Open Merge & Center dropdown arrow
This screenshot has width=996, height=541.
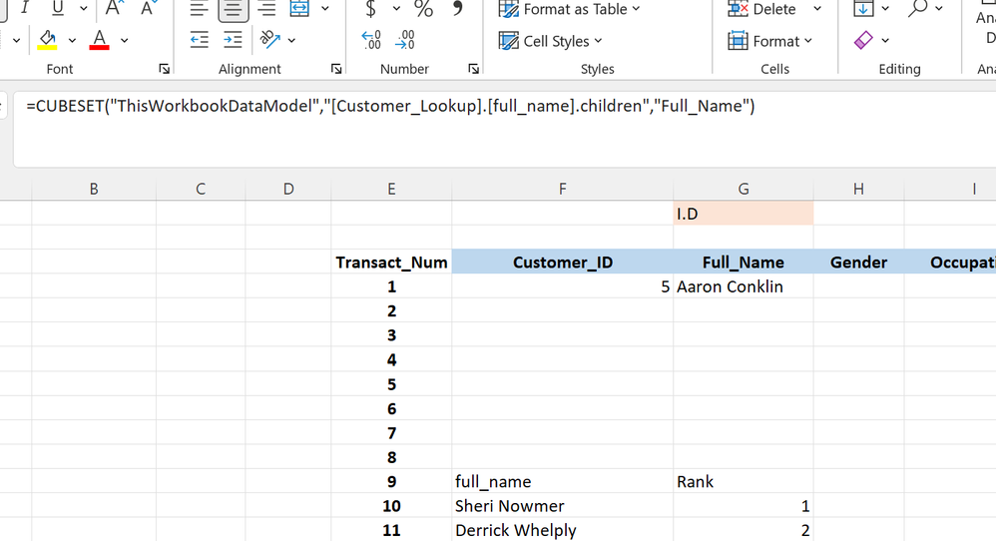click(325, 8)
